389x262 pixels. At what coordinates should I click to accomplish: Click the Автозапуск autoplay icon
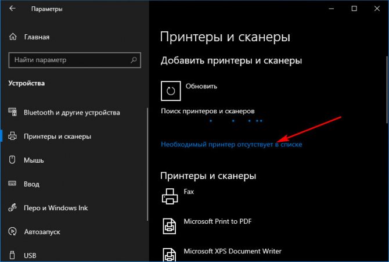point(12,231)
